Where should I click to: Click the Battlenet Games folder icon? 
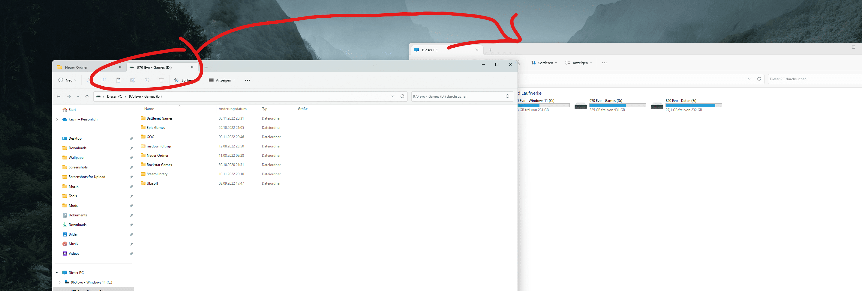pyautogui.click(x=143, y=118)
